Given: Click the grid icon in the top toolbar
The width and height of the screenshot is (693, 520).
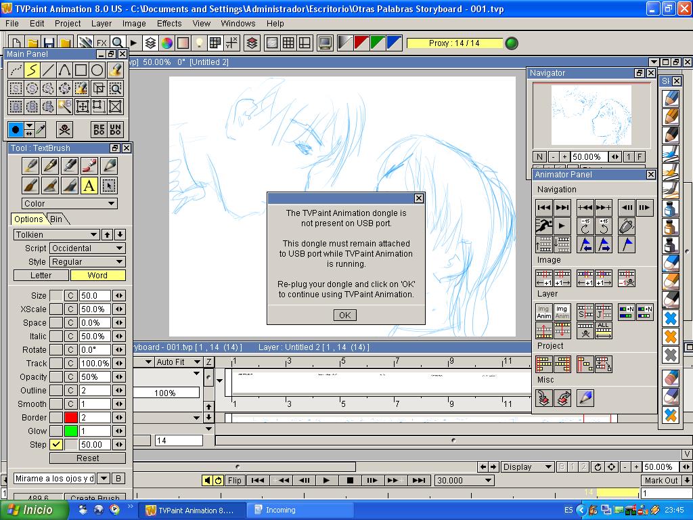Looking at the screenshot, I should 288,43.
